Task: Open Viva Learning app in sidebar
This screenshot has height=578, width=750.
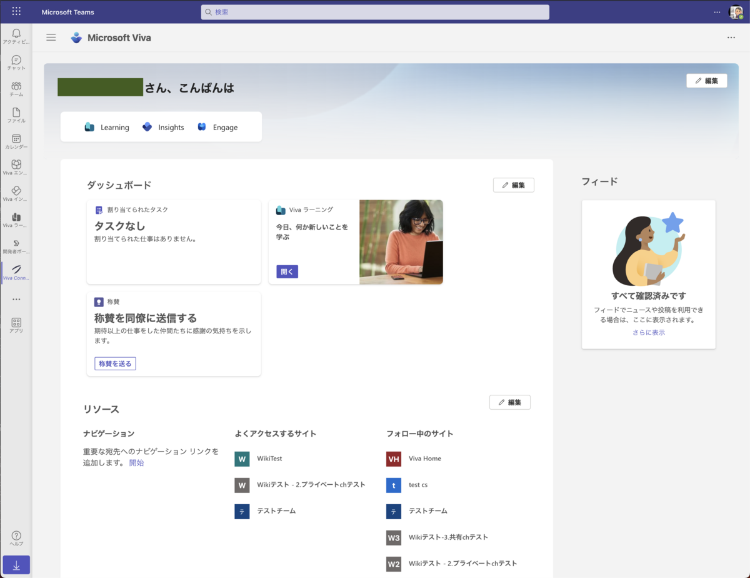Action: (16, 220)
